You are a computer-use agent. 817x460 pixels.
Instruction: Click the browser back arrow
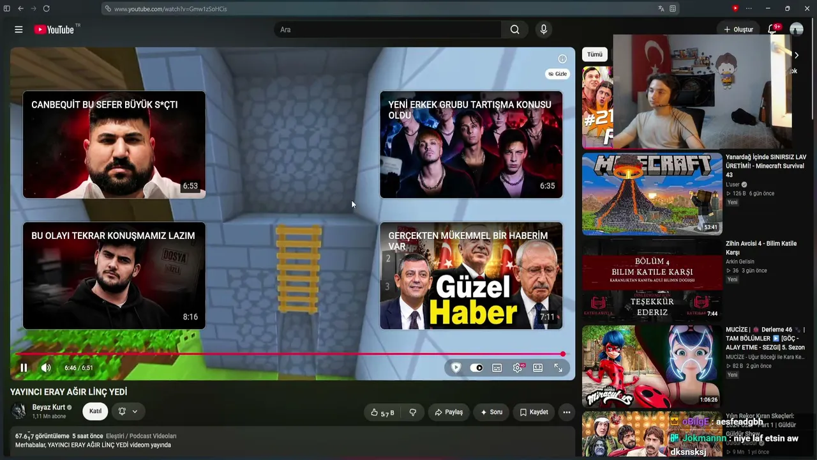point(20,8)
